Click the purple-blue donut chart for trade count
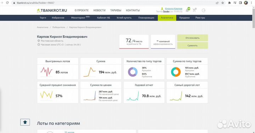 [x=133, y=72]
